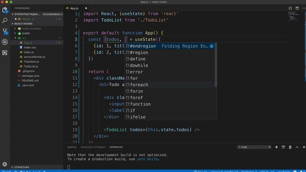This screenshot has height=172, width=306.
Task: Close the terminal panel
Action: (x=304, y=147)
